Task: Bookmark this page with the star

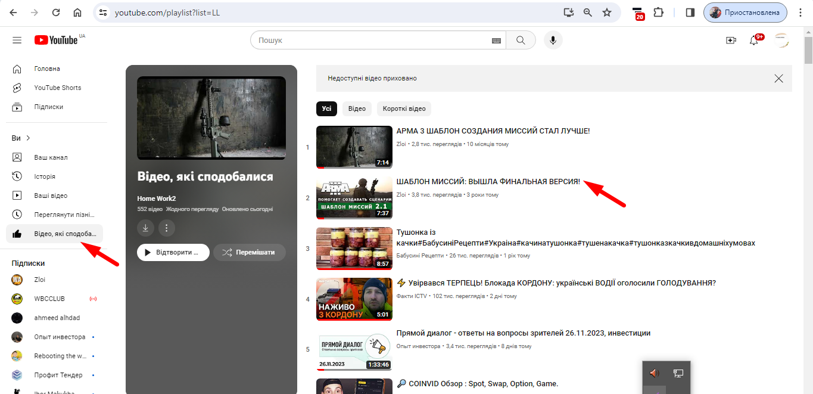Action: tap(607, 13)
